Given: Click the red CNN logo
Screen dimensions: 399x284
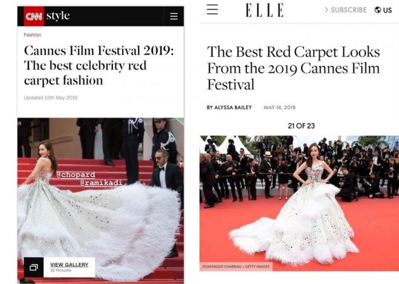Looking at the screenshot, I should point(34,16).
